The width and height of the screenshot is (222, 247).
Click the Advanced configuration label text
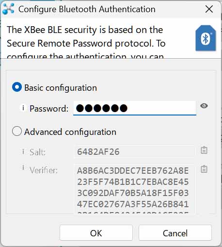pyautogui.click(x=70, y=132)
